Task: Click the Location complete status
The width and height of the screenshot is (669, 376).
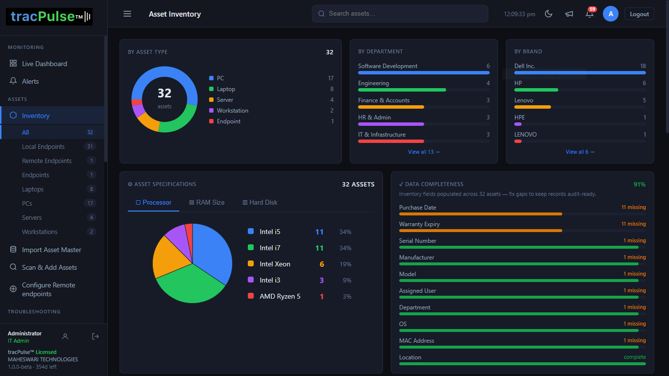Action: [635, 357]
